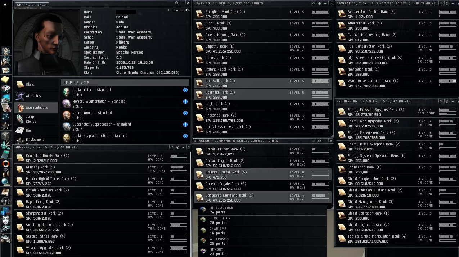Open the Bio tab
Viewport: 459px width, 257px height.
[x=36, y=131]
